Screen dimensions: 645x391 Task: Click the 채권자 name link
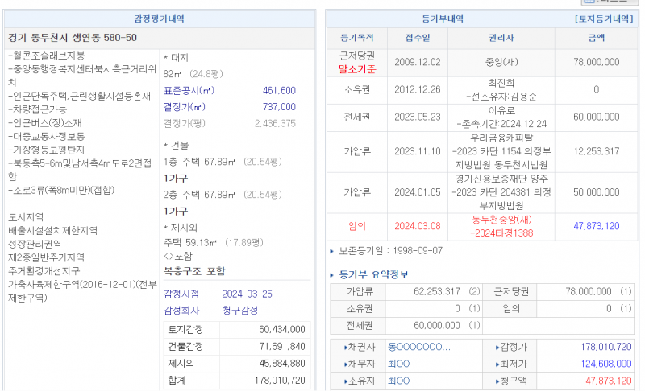(x=418, y=348)
